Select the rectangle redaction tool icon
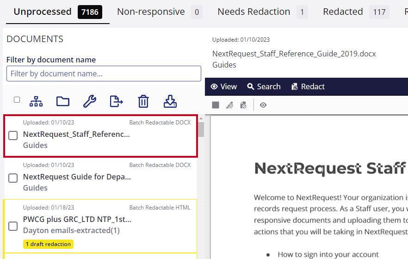The image size is (408, 259). [x=216, y=105]
